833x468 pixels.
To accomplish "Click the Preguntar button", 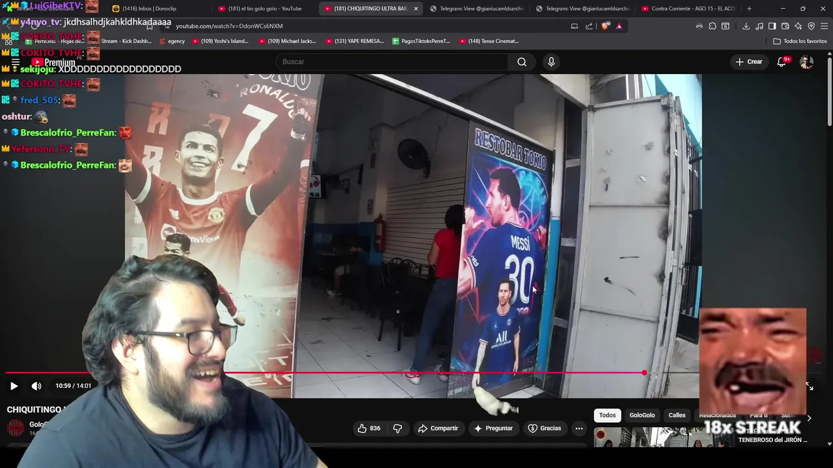I will [493, 428].
